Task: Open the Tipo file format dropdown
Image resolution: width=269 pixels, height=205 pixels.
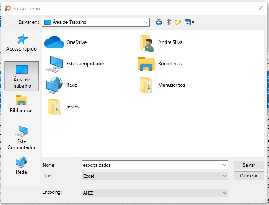Action: click(x=225, y=176)
